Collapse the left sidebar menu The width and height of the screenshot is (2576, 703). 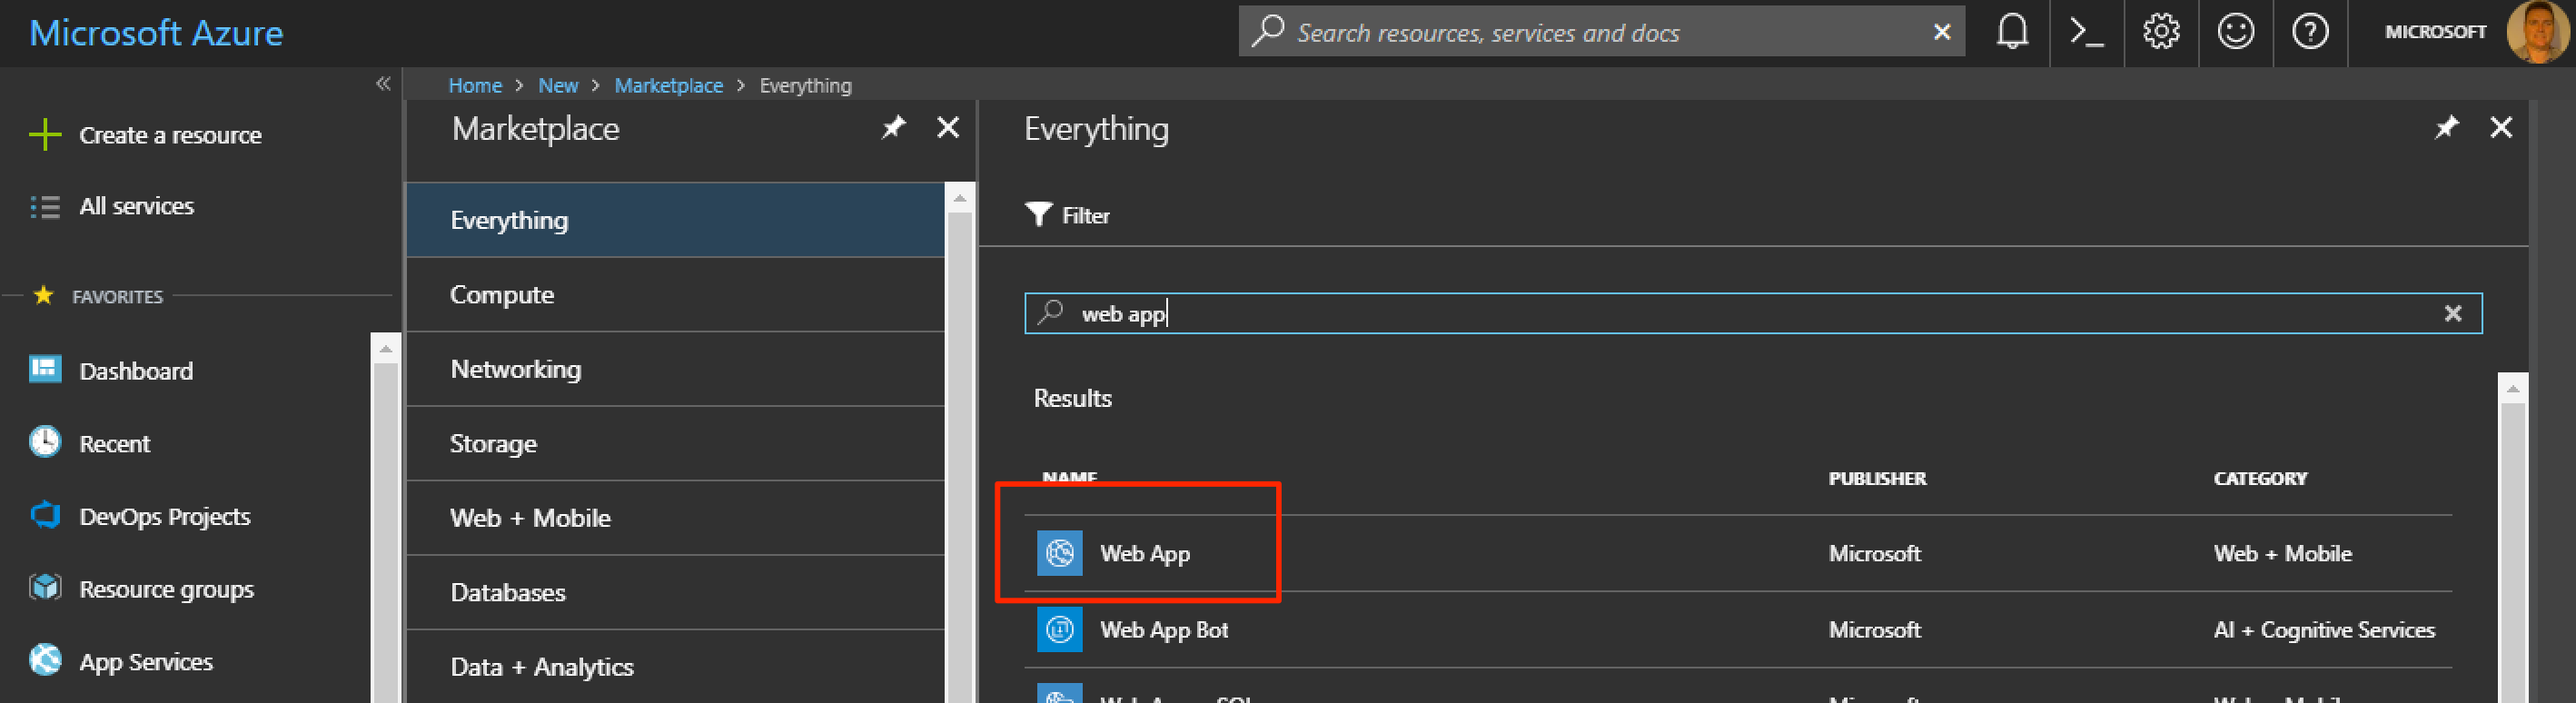pos(383,84)
